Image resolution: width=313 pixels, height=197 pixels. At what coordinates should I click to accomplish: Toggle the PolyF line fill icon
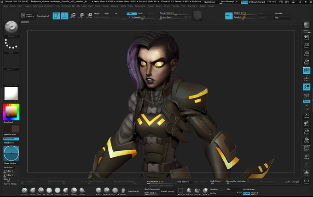(x=307, y=148)
